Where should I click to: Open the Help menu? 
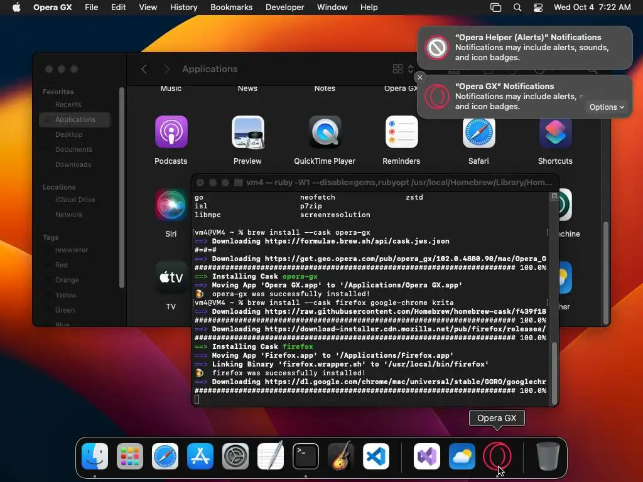[x=369, y=8]
